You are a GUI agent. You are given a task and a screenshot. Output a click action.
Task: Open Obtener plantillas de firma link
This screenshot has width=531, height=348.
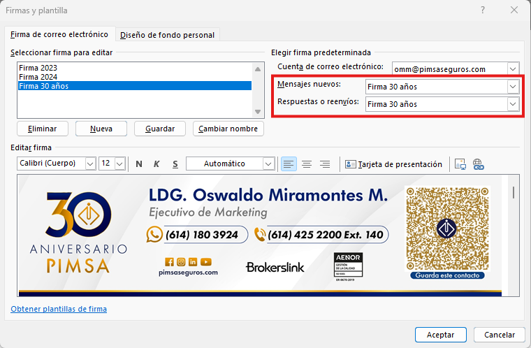(59, 309)
